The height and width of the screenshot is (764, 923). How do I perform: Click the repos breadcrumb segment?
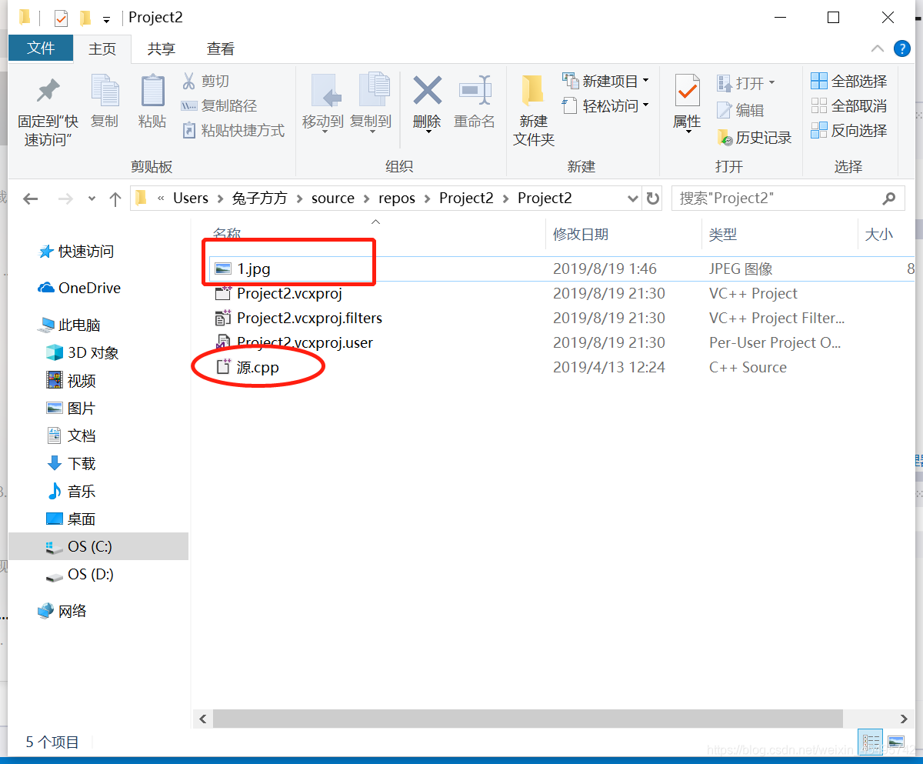[397, 199]
